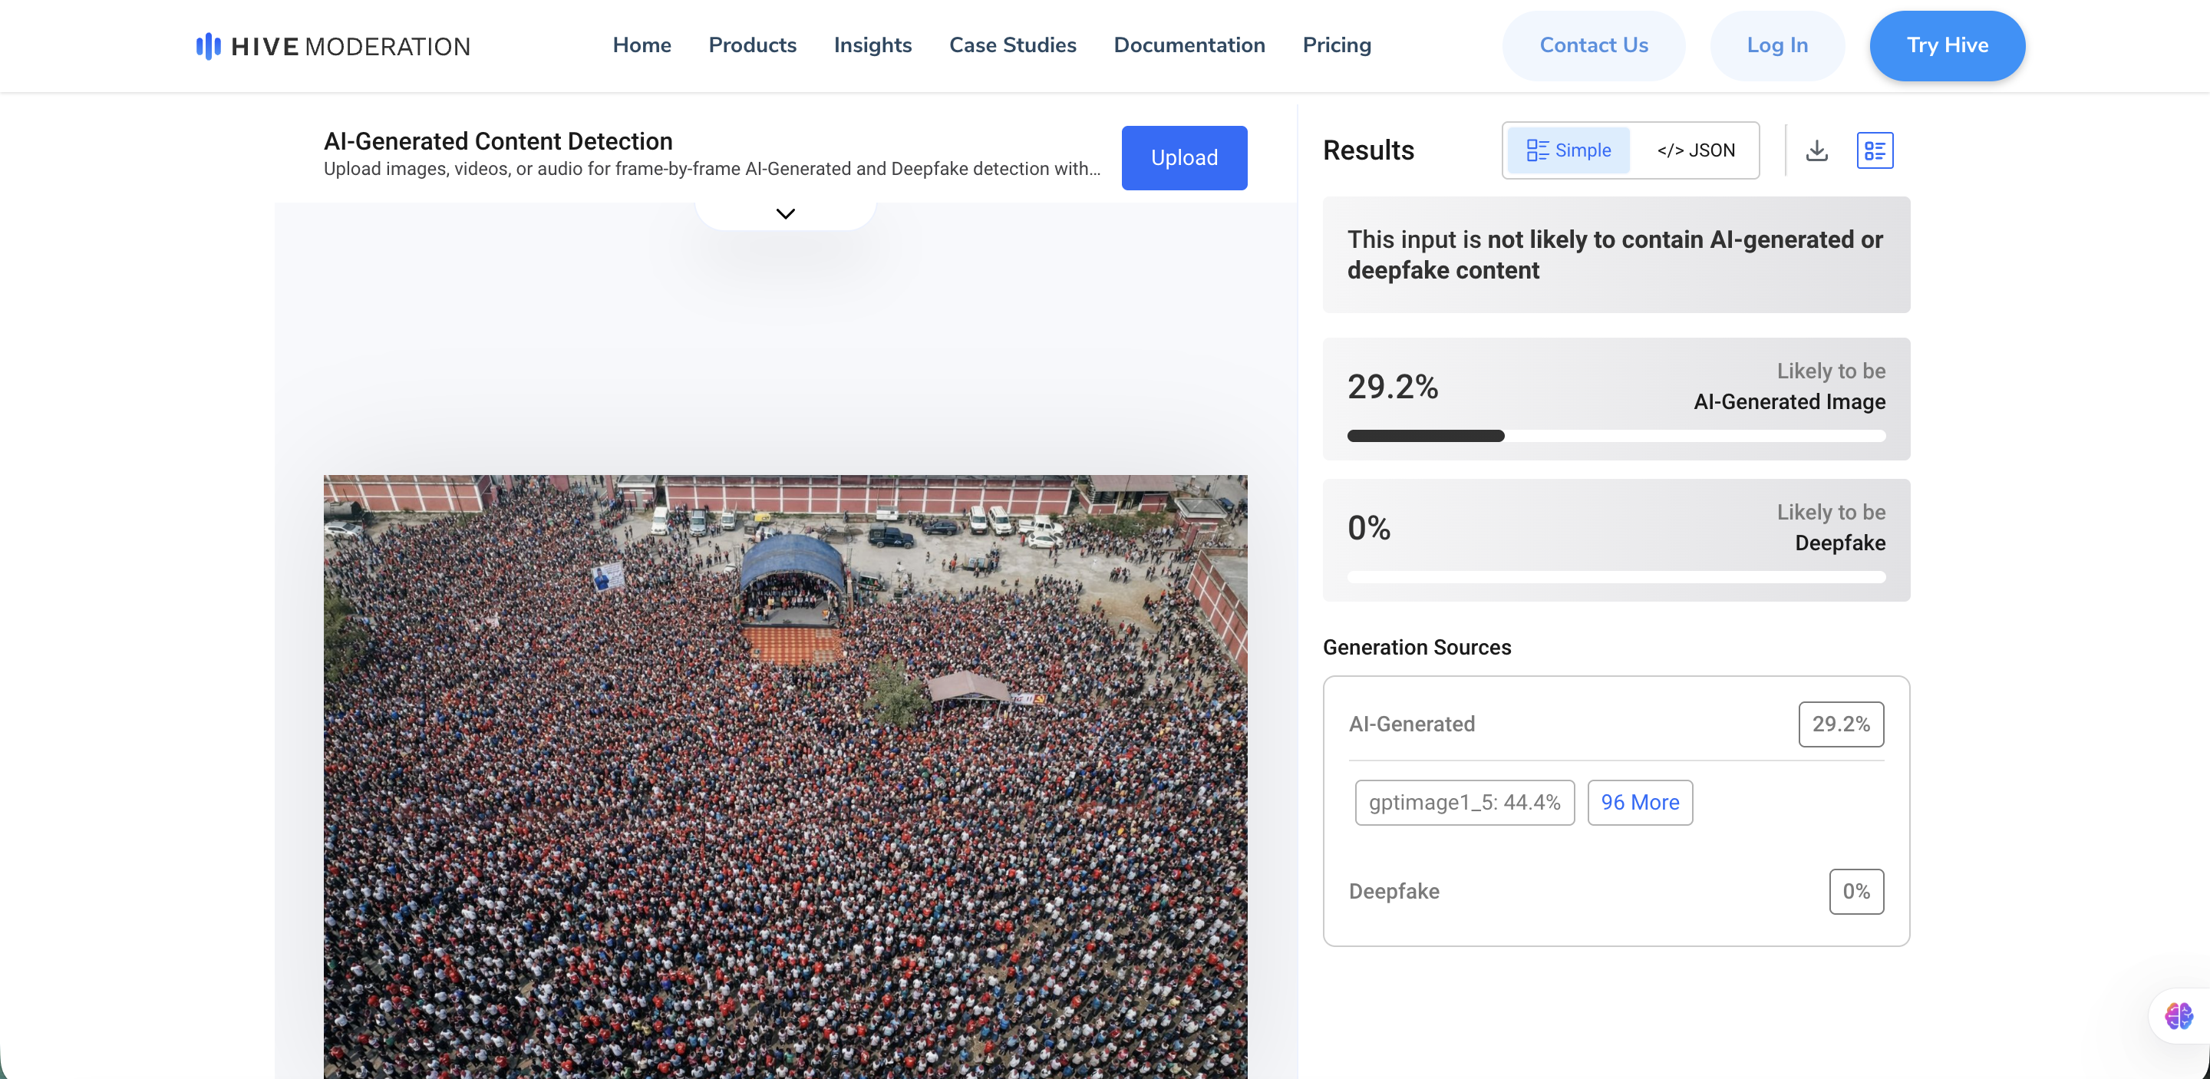Click the Try Hive button

tap(1947, 45)
